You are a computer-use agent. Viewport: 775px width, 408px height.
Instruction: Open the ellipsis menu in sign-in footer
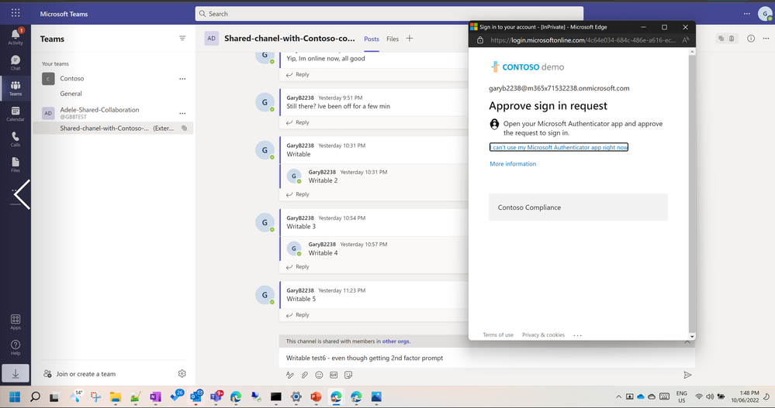(x=577, y=335)
